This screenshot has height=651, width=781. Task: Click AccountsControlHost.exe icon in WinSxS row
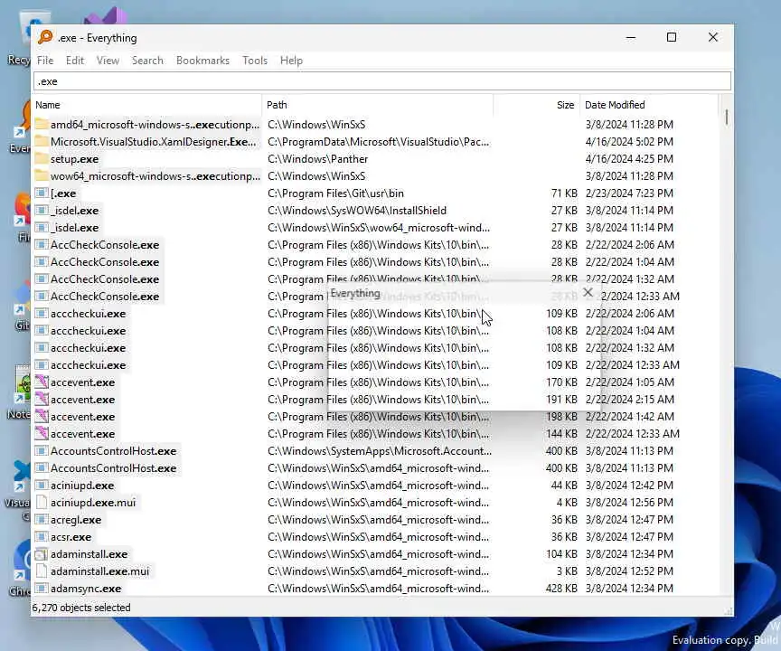click(x=42, y=467)
